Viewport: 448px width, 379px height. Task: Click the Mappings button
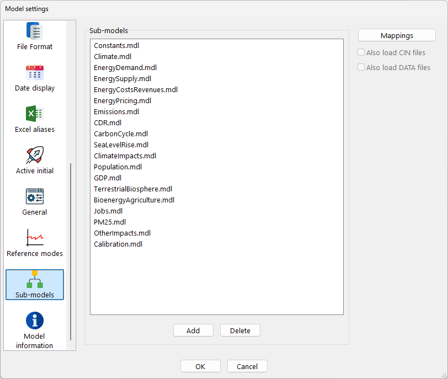(x=397, y=35)
